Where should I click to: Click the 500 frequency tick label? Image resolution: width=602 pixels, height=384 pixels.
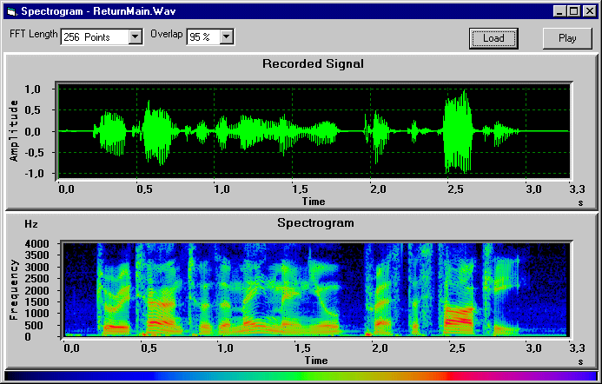click(x=33, y=325)
